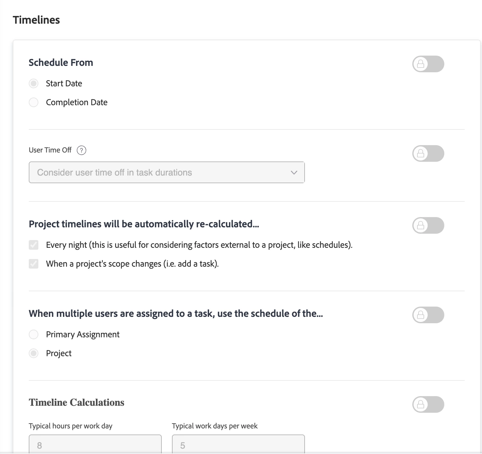Toggle the User Time Off lock switch
The height and width of the screenshot is (454, 482).
click(428, 153)
